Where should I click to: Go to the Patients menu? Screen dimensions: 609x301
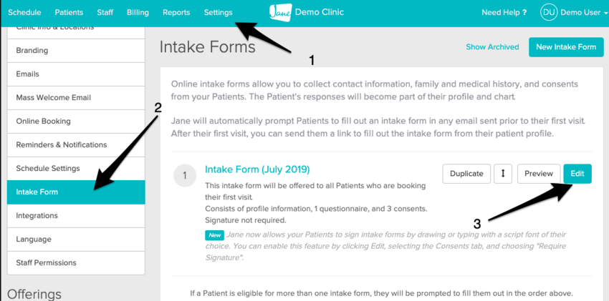(69, 13)
